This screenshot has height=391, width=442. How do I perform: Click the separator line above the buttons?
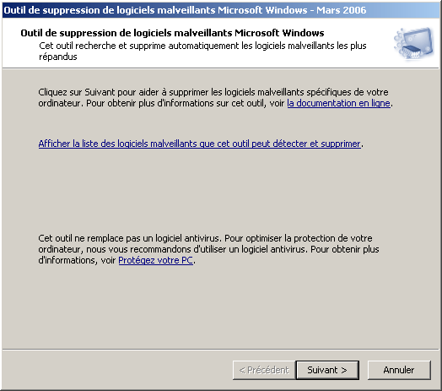tap(221, 350)
